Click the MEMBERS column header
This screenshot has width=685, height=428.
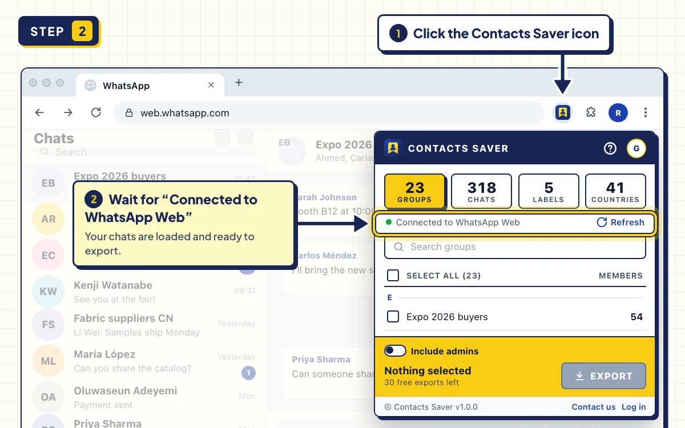click(620, 276)
